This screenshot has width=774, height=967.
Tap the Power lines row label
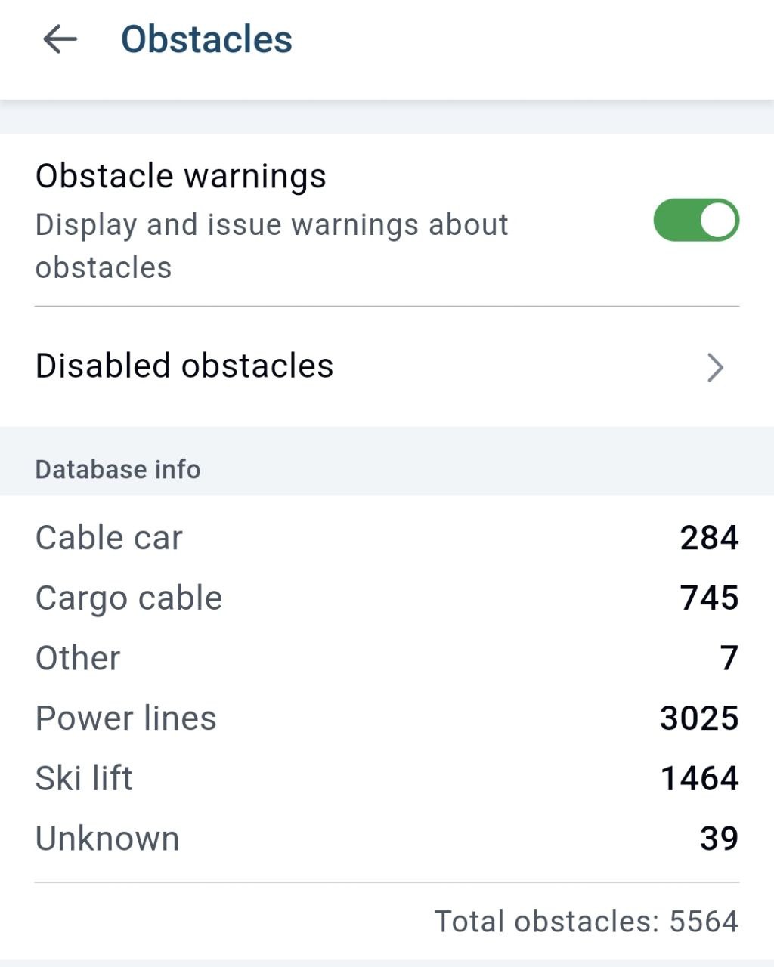click(125, 718)
